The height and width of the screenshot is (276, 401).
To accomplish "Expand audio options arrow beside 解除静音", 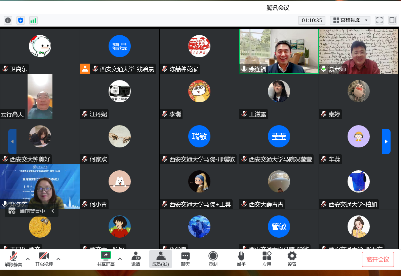I will (28, 259).
